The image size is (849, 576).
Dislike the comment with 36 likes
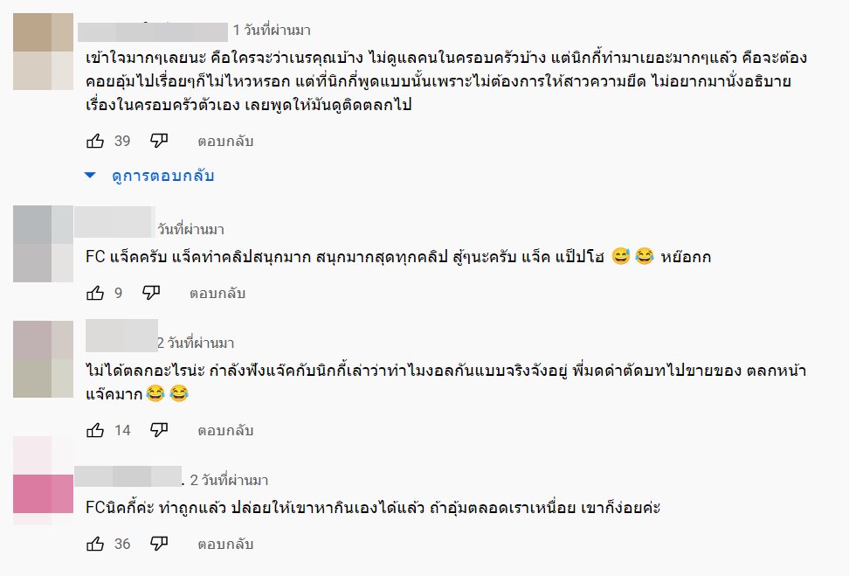click(158, 544)
